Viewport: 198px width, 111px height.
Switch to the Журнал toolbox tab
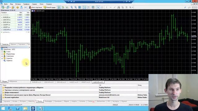pos(124,101)
